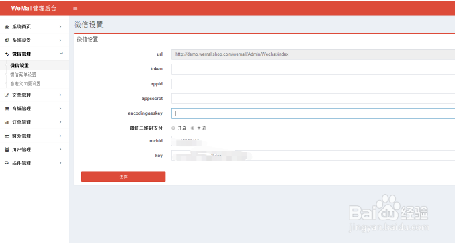Click the url field with demo address

[x=313, y=54]
